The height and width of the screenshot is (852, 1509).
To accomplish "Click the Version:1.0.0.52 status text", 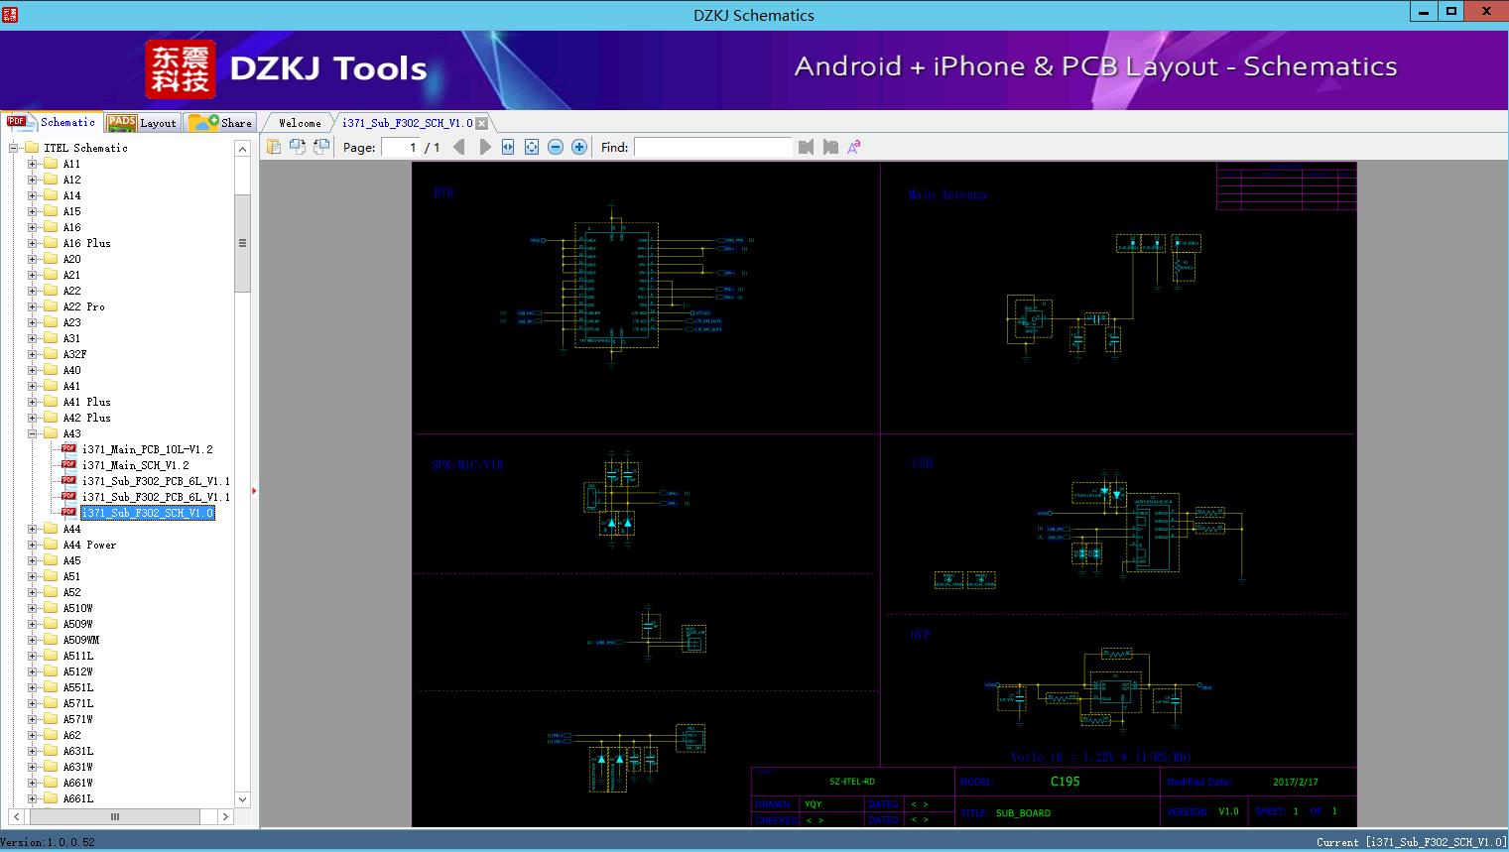I will [48, 842].
